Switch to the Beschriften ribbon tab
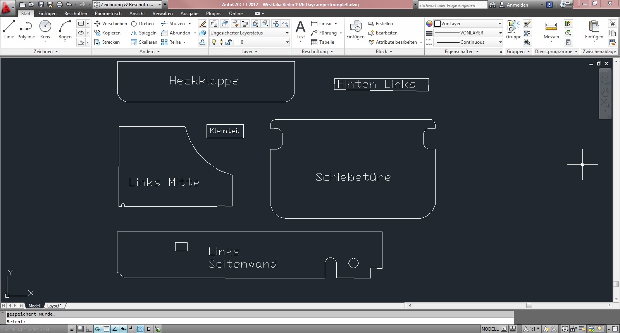 click(76, 14)
